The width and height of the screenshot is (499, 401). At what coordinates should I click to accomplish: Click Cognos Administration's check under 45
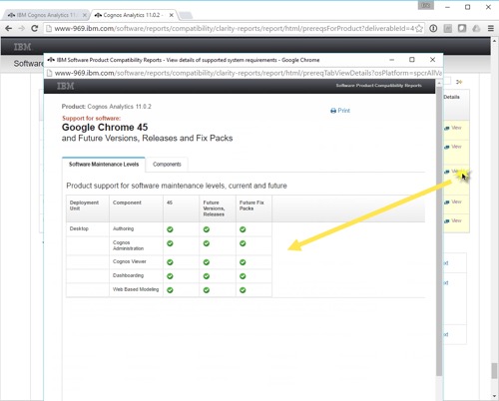(x=170, y=243)
